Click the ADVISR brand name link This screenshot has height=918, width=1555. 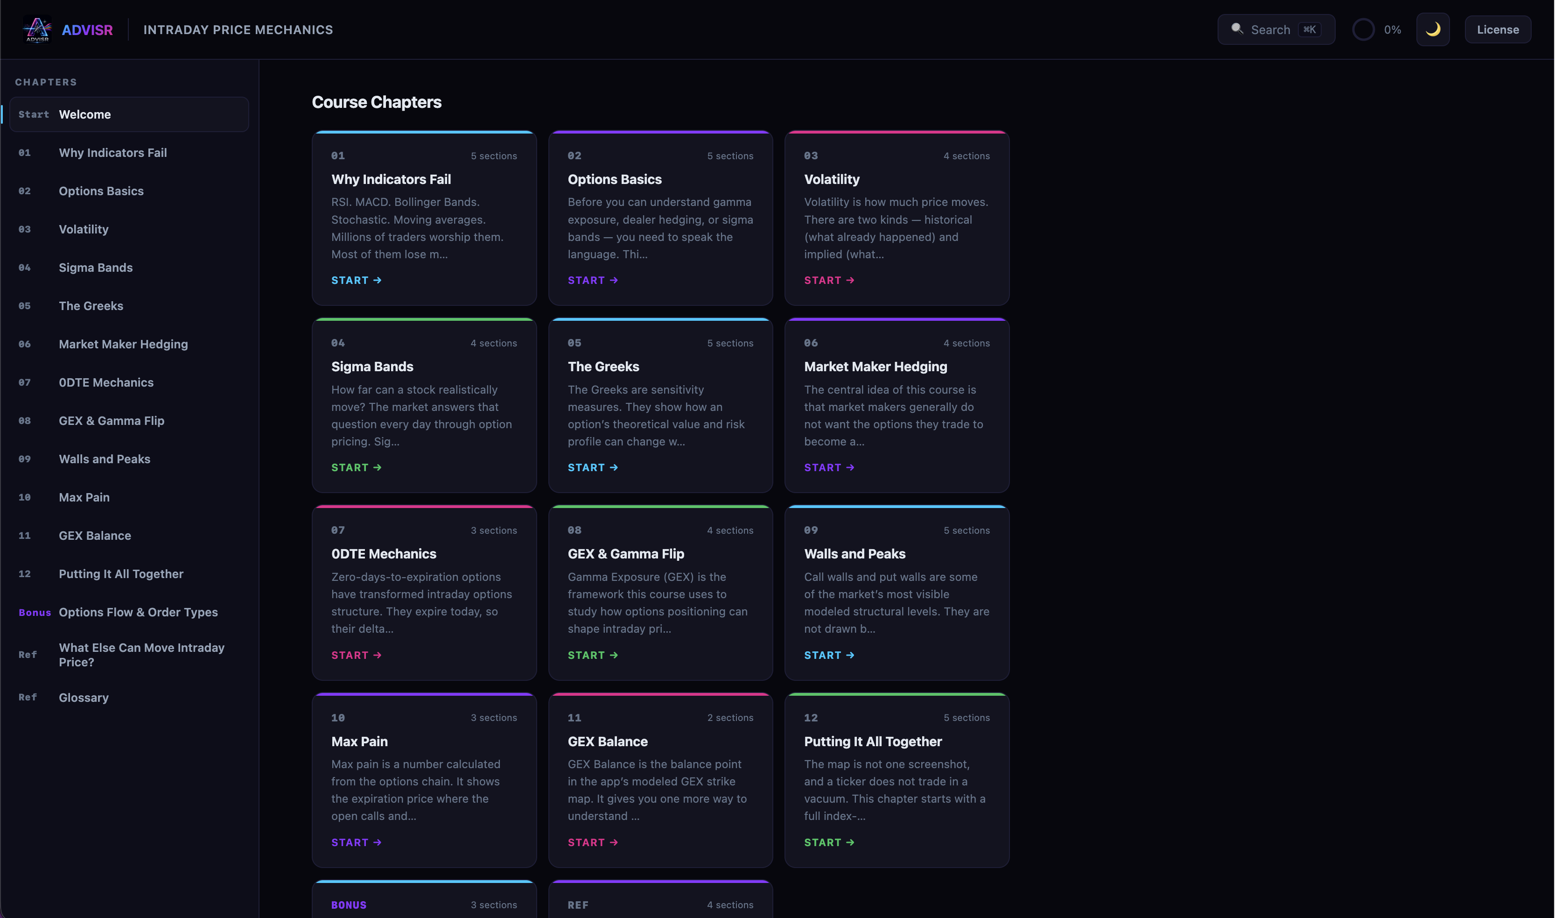tap(87, 30)
